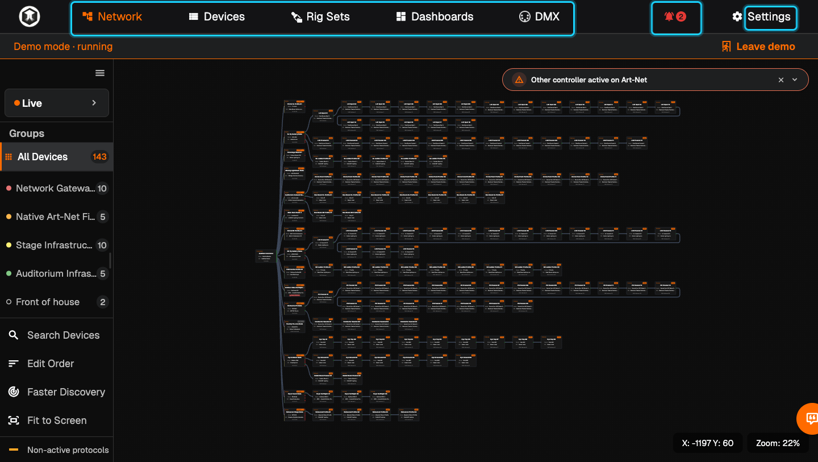818x462 pixels.
Task: Select the Auditorium Infrastructure group
Action: click(x=57, y=273)
